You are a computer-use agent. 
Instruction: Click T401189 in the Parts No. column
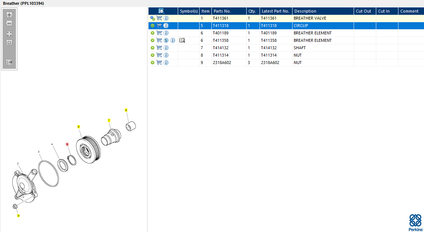[x=221, y=33]
